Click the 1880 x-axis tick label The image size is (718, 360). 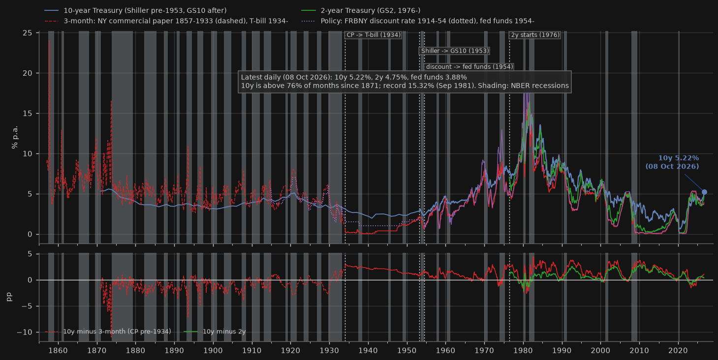[135, 350]
